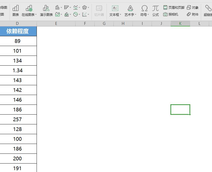
Task: Expand the radar chart dropdown arrow
Action: [x=89, y=7]
